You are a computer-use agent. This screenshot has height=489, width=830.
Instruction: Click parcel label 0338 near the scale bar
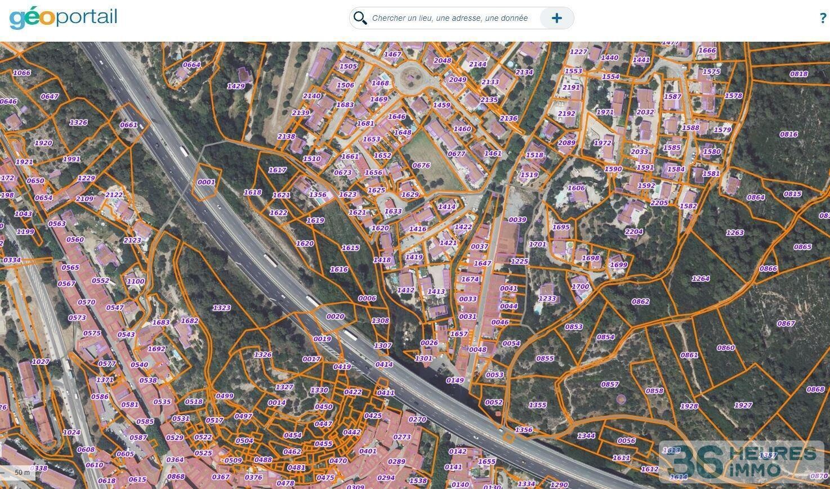point(39,469)
